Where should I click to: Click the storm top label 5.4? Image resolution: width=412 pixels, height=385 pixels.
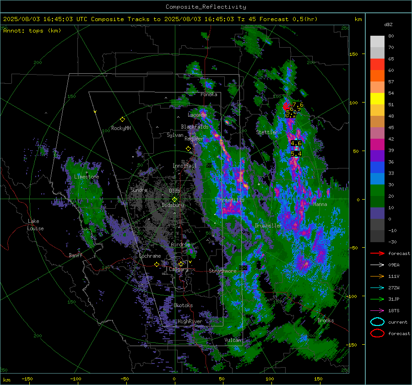point(296,153)
